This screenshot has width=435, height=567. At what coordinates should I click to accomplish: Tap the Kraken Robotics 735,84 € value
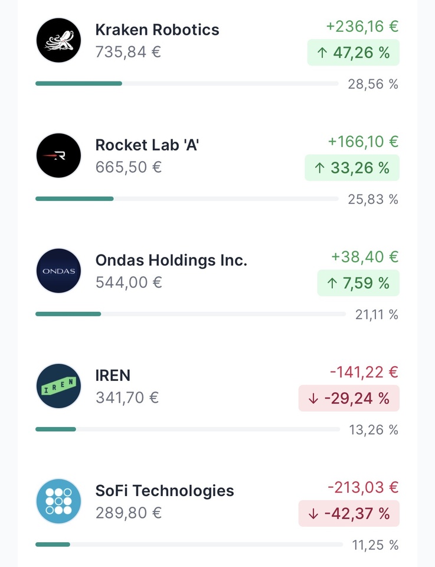click(x=128, y=52)
